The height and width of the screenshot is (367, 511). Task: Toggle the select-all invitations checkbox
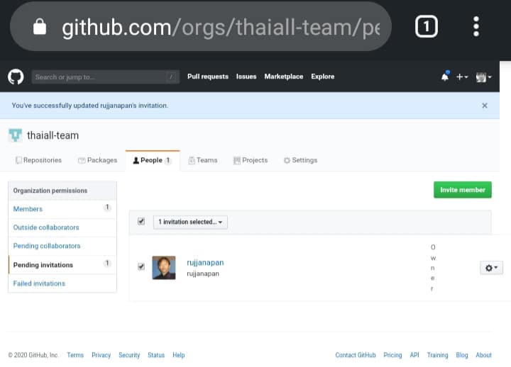point(141,221)
